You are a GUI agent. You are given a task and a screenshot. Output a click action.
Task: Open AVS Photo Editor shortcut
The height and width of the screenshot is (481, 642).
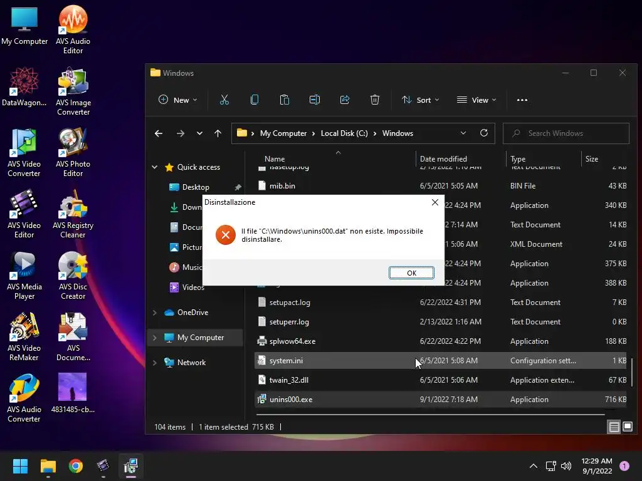[x=73, y=152]
